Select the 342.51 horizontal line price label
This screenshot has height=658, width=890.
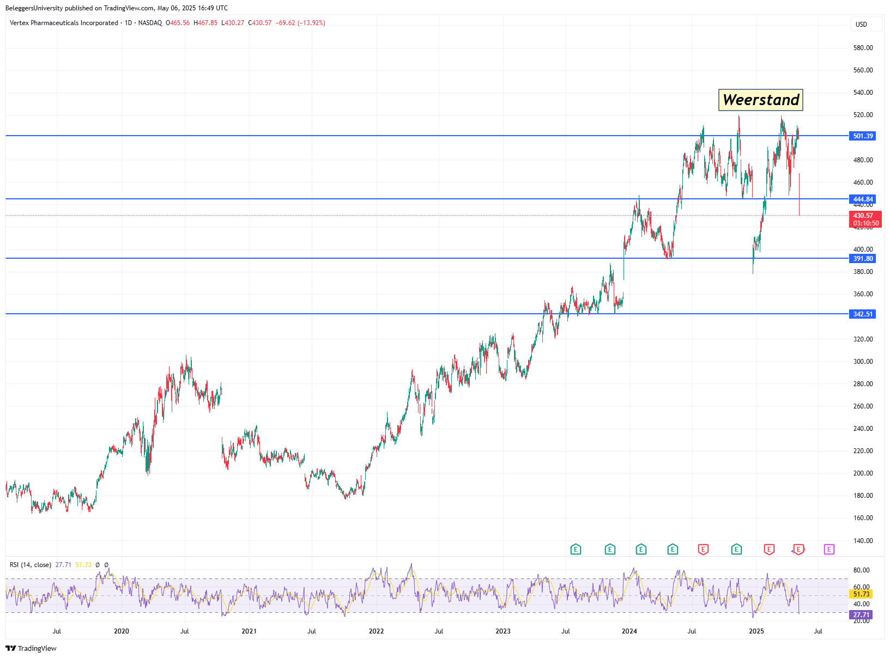pyautogui.click(x=863, y=314)
